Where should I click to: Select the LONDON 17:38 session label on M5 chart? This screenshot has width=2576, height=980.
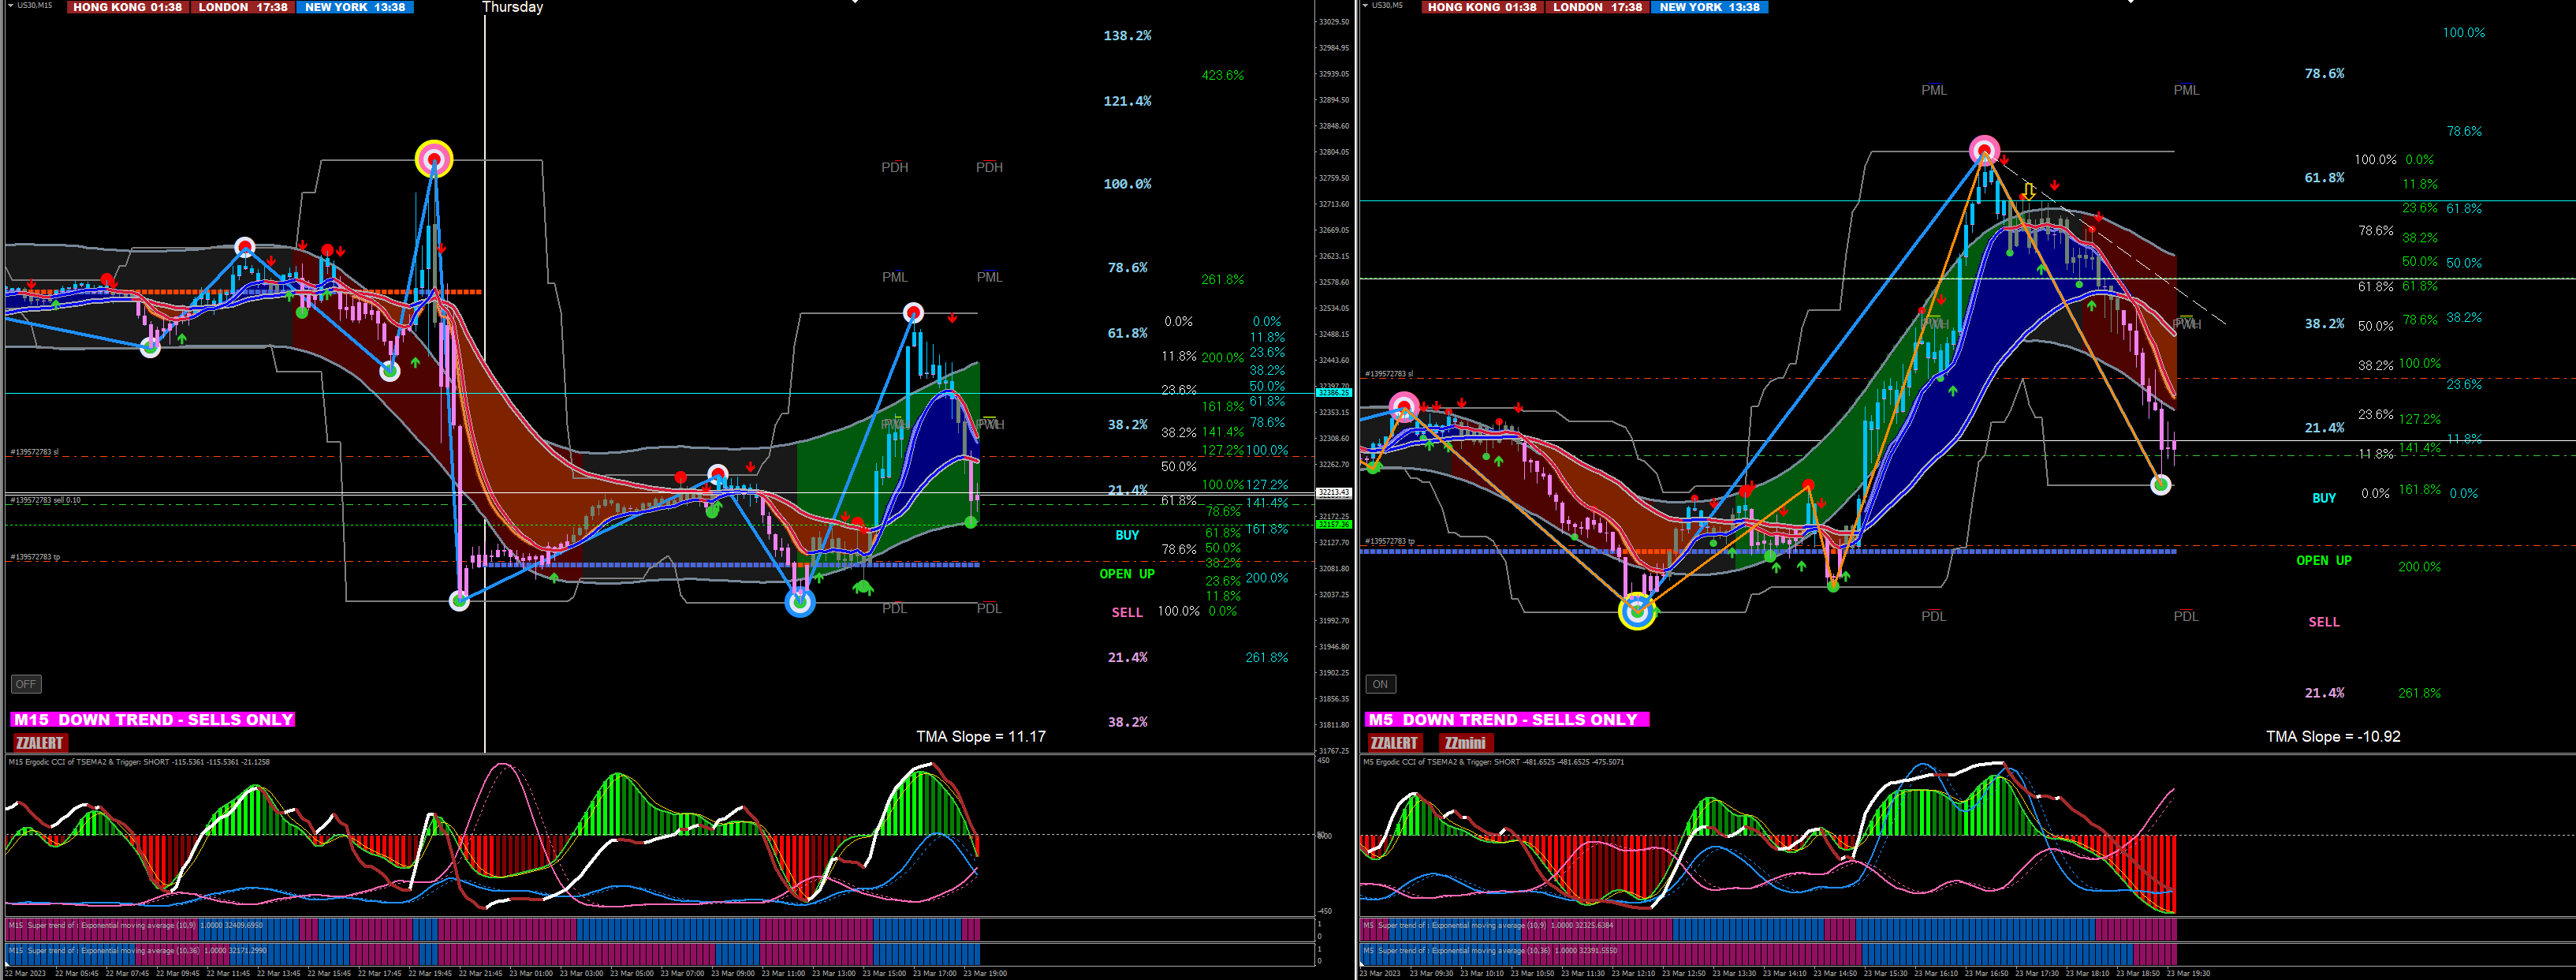[x=1598, y=7]
